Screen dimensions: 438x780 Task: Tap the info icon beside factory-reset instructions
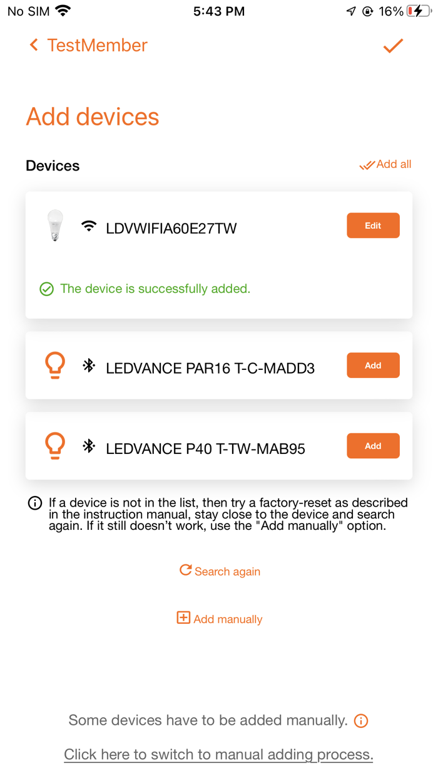pos(34,502)
